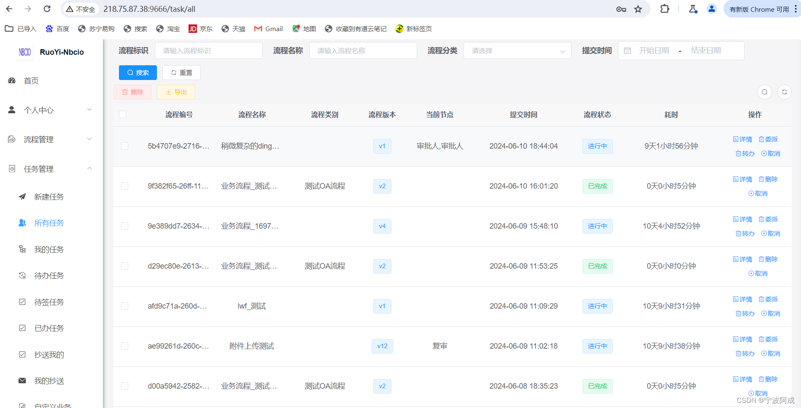Check row 5b4707e9-2716 checkbox

coord(124,146)
